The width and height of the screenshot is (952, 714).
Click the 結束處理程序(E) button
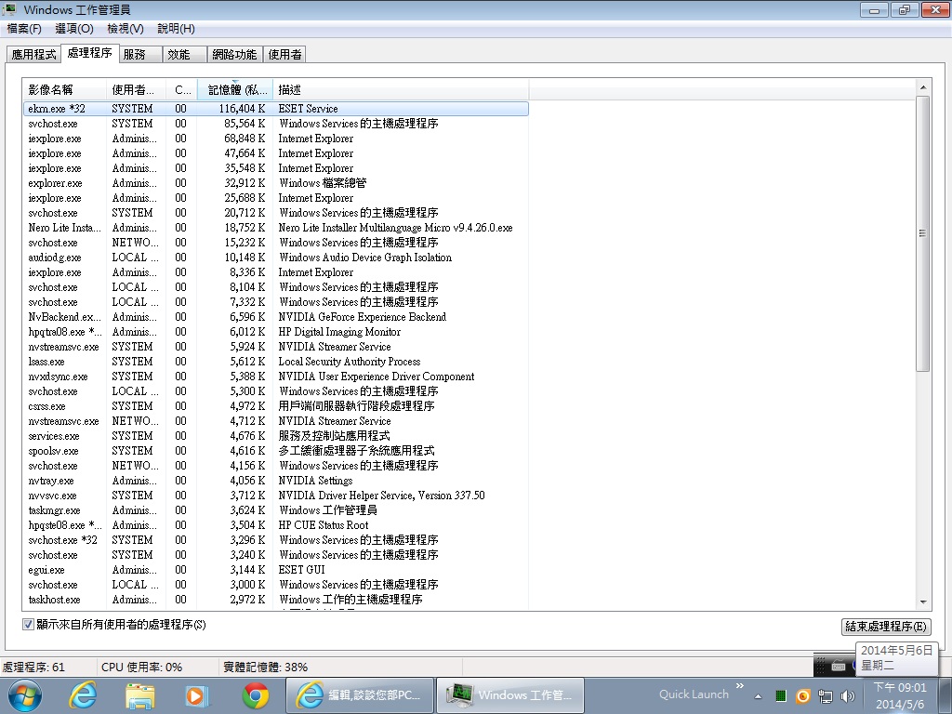[886, 626]
